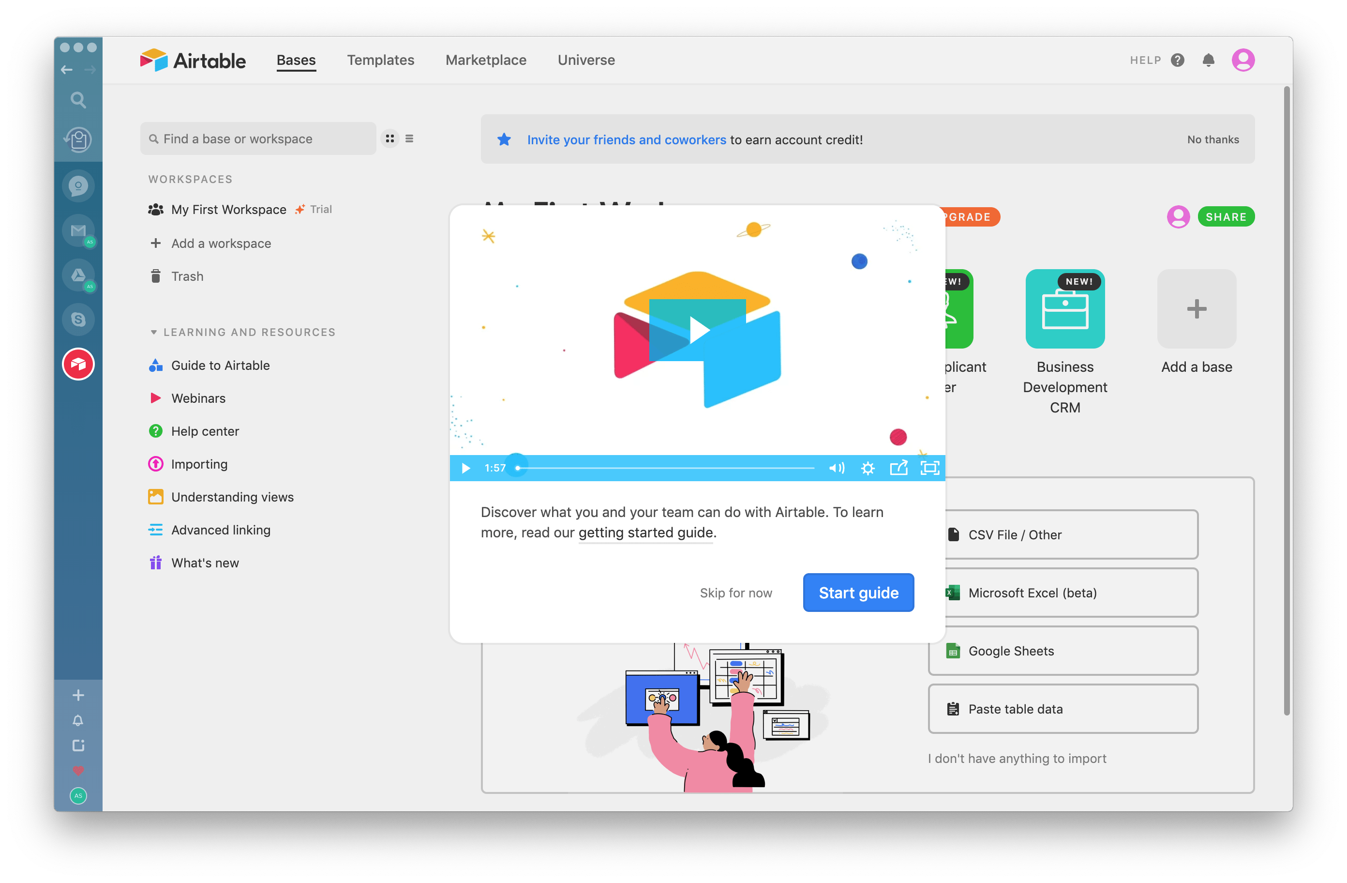Image resolution: width=1347 pixels, height=883 pixels.
Task: Open the Gmail app in sidebar
Action: coord(78,230)
